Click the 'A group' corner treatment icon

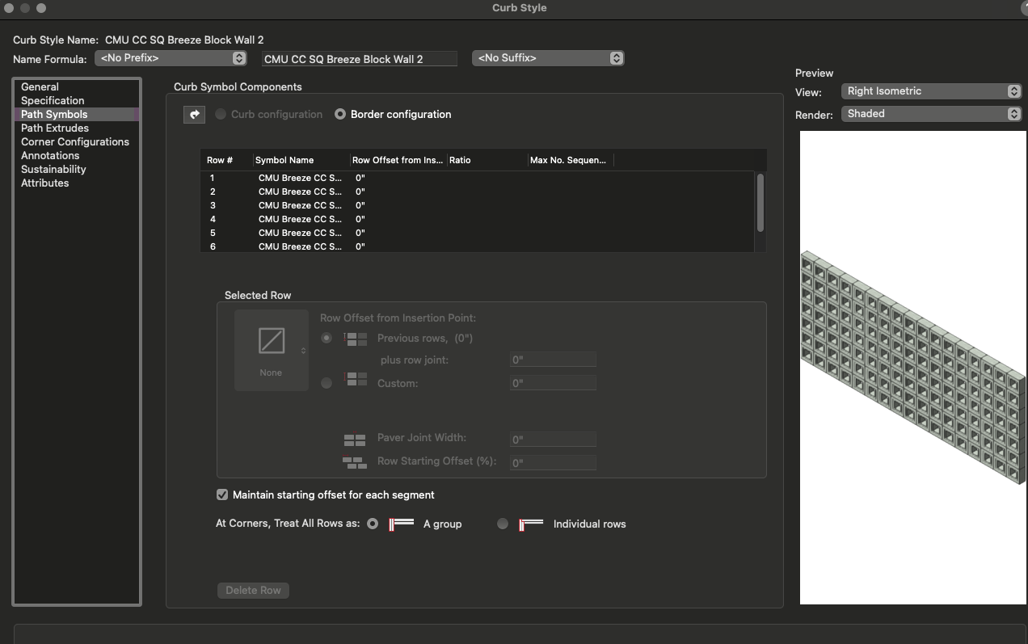coord(401,524)
